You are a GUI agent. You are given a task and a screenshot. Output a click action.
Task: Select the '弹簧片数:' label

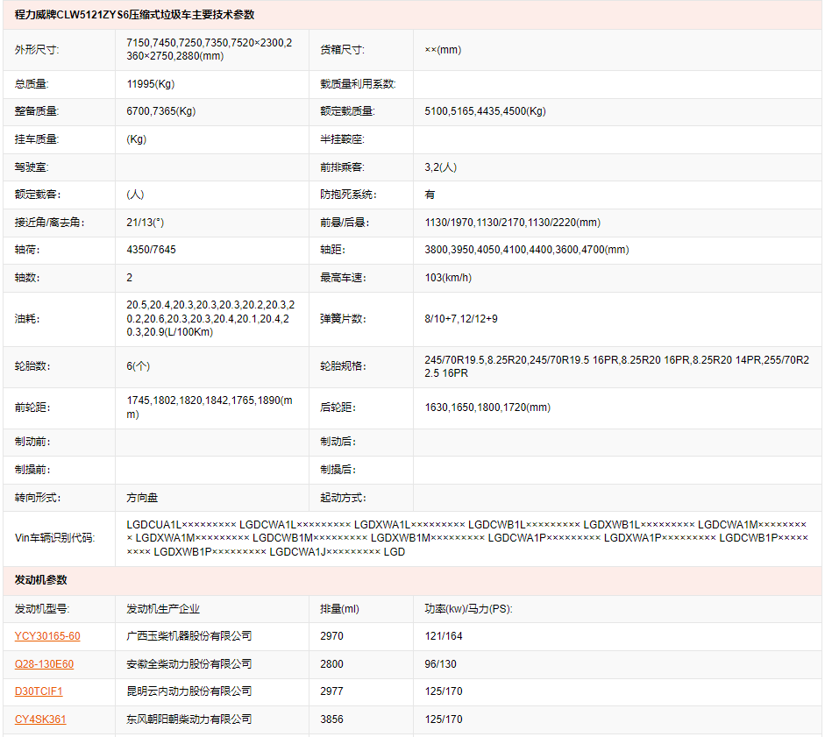(343, 319)
